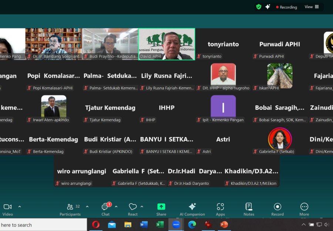Click Iskan-APHI's tree trunk profile picture
The width and height of the screenshot is (333, 231).
[280, 75]
